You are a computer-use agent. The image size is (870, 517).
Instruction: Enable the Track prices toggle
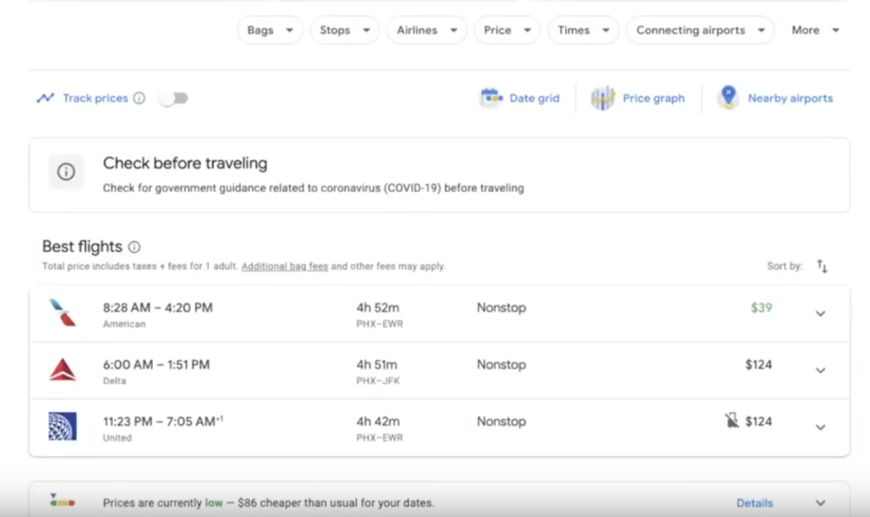point(173,97)
